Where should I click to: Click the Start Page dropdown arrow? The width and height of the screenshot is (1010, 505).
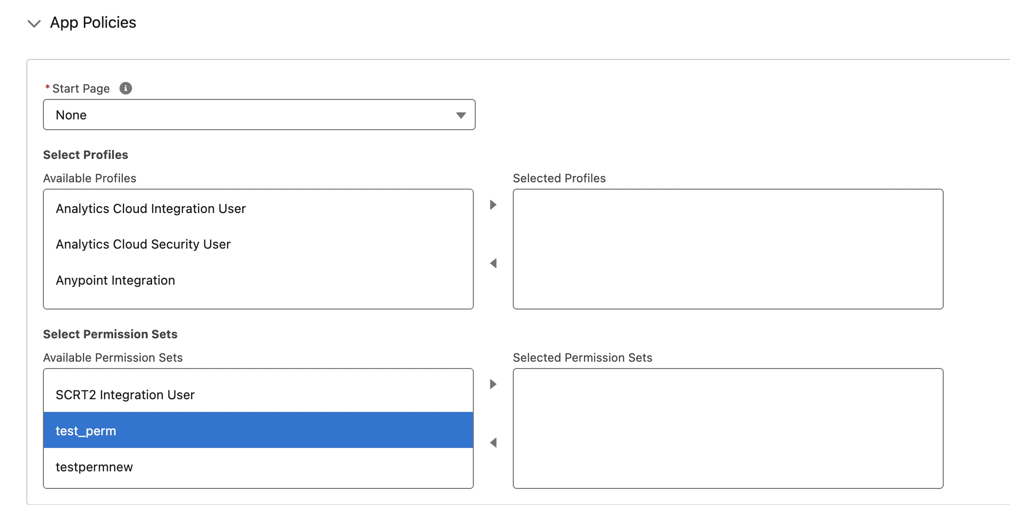click(x=461, y=115)
